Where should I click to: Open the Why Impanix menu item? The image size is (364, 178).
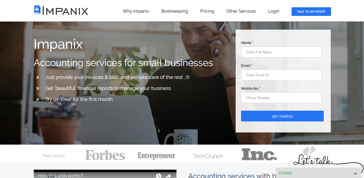(136, 11)
